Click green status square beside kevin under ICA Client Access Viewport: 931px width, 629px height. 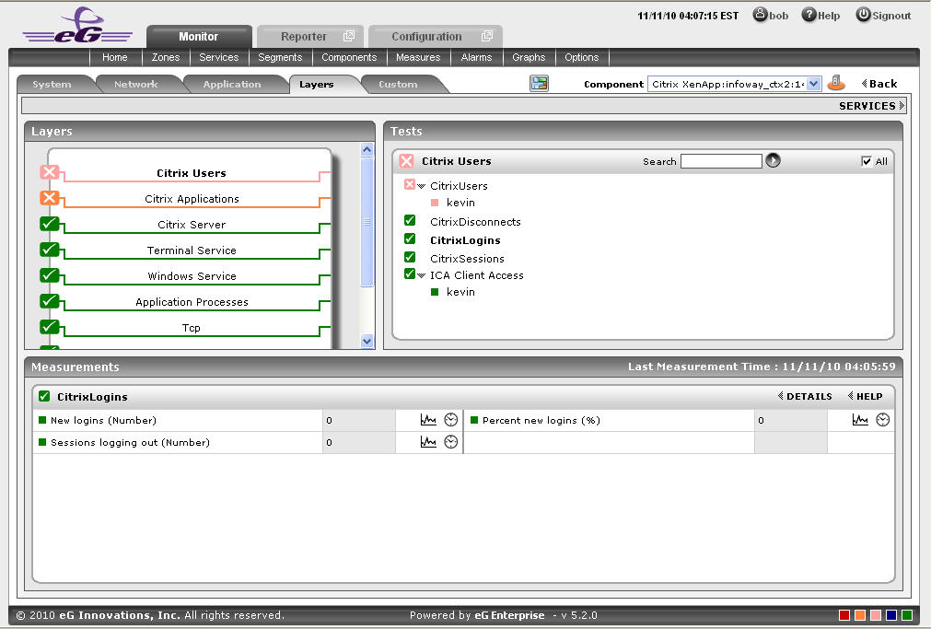point(435,292)
